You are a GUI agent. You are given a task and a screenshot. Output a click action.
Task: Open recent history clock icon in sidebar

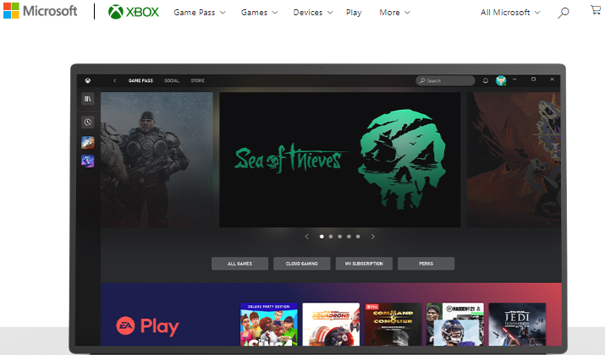tap(88, 123)
